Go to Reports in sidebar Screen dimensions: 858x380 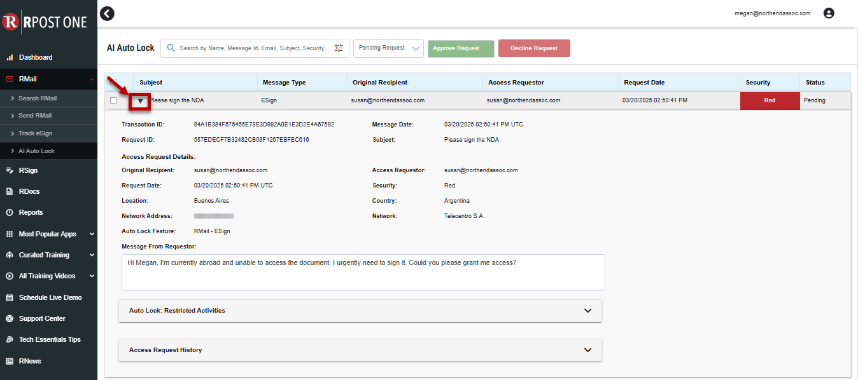coord(31,212)
